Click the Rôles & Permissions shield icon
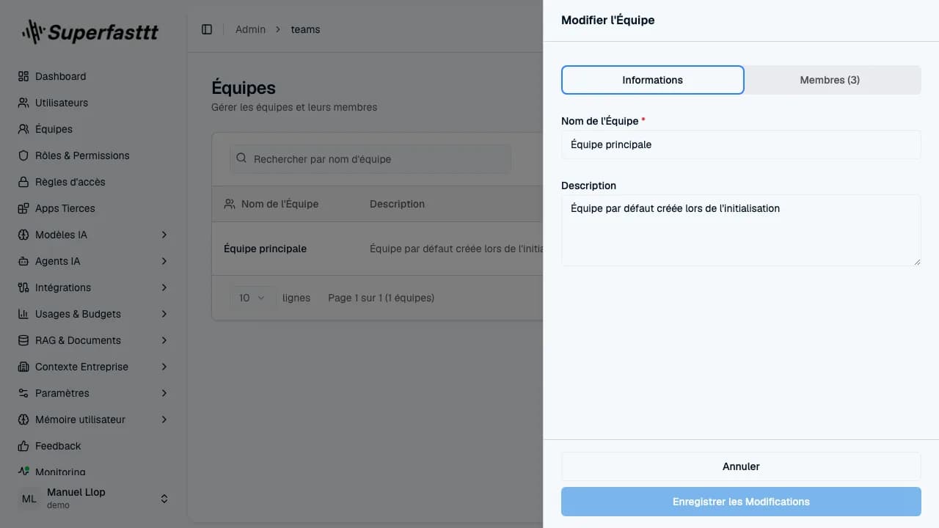 23,155
